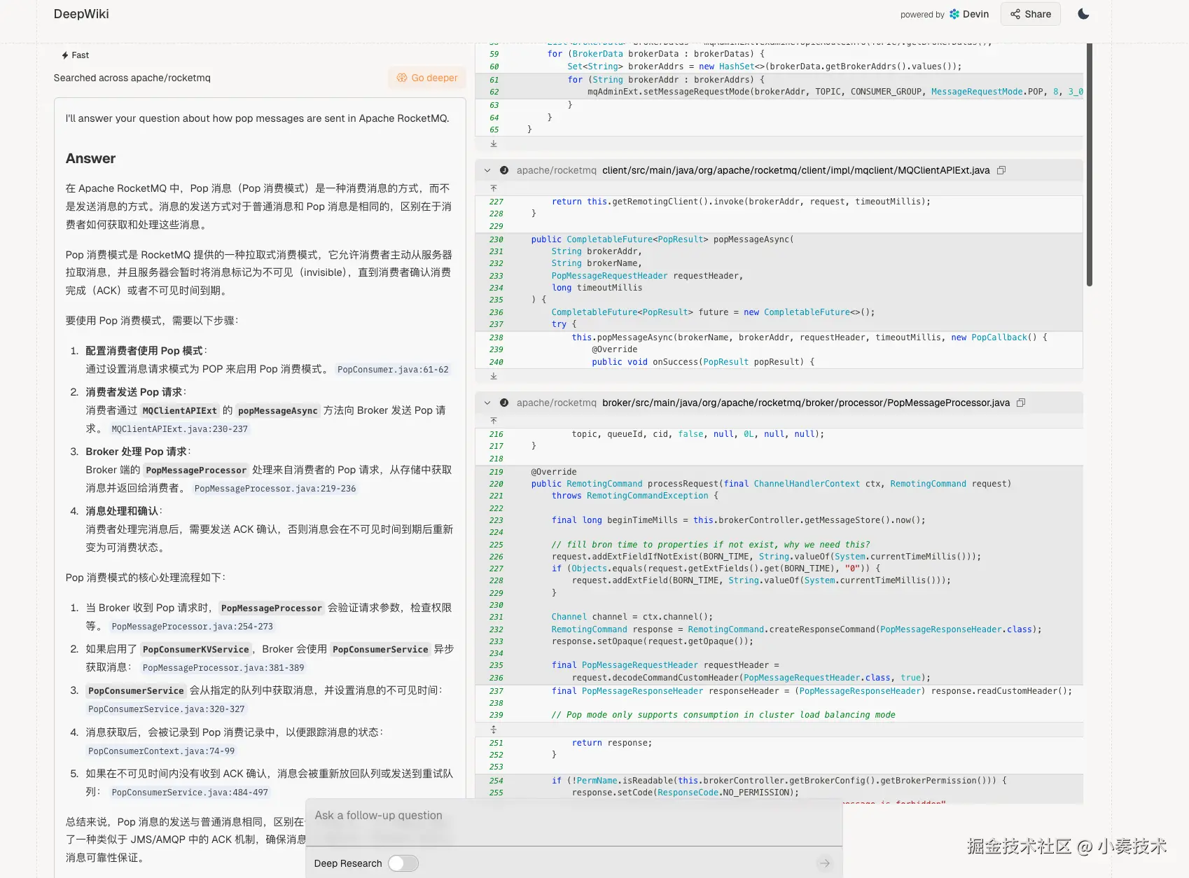Open the Devin link in the header
The image size is (1189, 878).
[969, 14]
